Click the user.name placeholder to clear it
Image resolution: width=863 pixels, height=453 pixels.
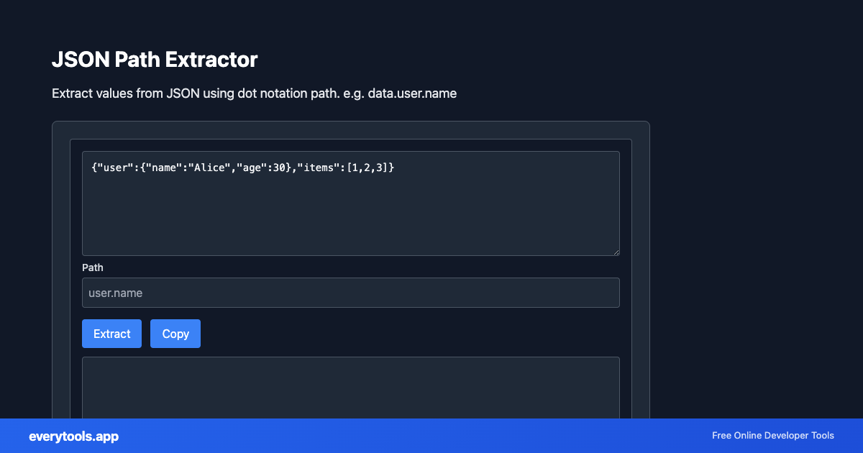click(115, 293)
